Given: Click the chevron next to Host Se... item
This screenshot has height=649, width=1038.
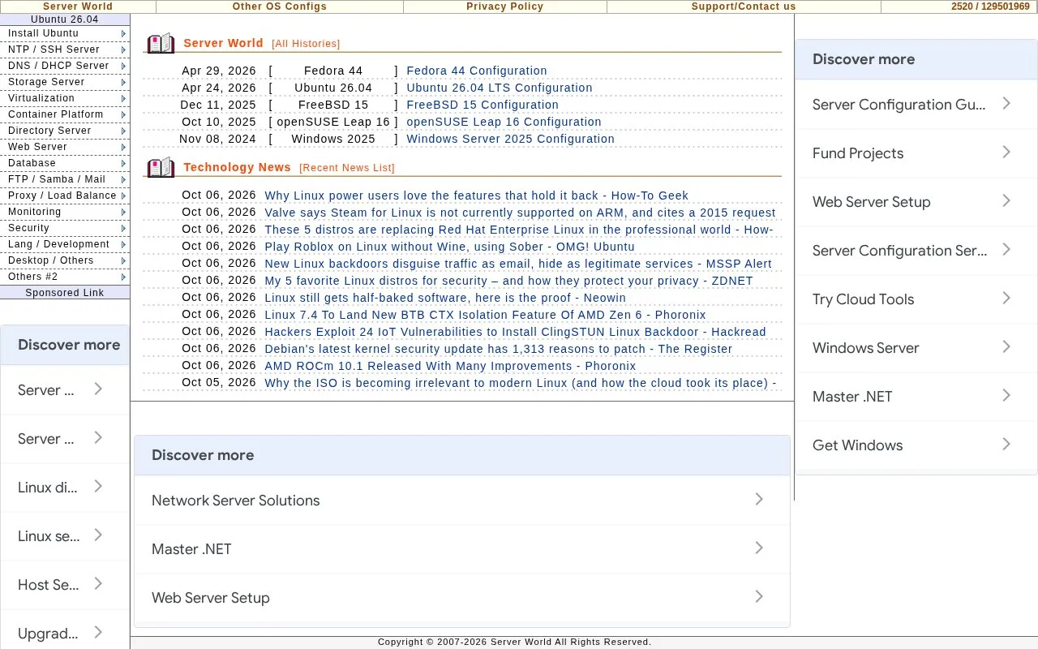Looking at the screenshot, I should point(98,584).
